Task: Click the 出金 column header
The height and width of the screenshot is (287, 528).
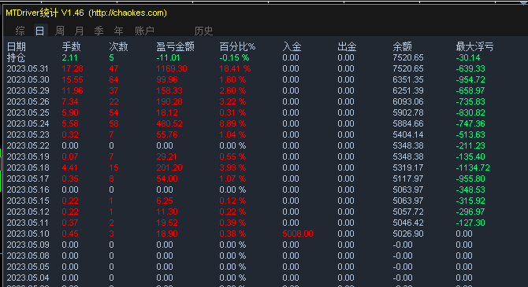Action: [x=347, y=46]
